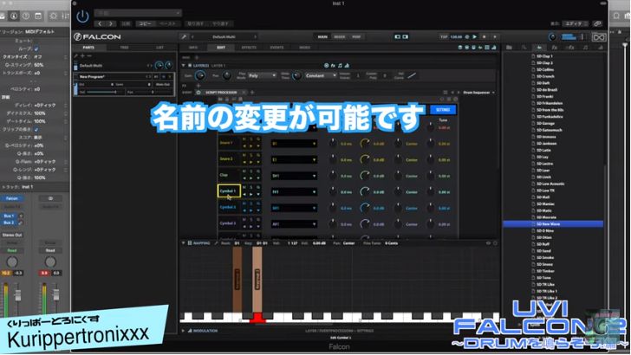Open the Drum Sequencer script preset dropdown
Viewport: 631px width, 355px height.
[x=478, y=93]
